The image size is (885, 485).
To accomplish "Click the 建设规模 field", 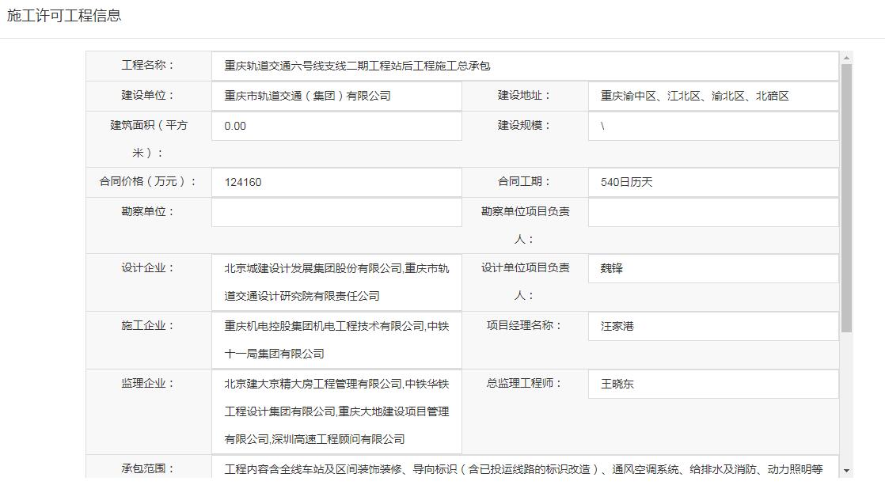I will (713, 126).
